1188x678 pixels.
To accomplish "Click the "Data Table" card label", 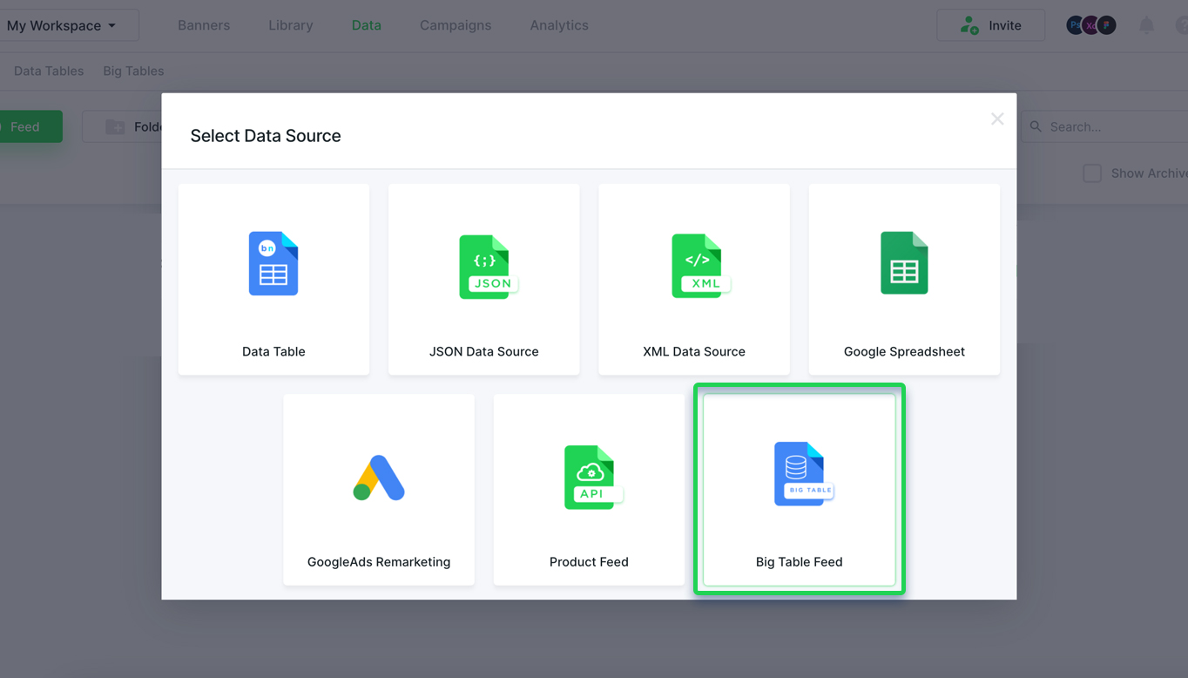I will click(273, 351).
